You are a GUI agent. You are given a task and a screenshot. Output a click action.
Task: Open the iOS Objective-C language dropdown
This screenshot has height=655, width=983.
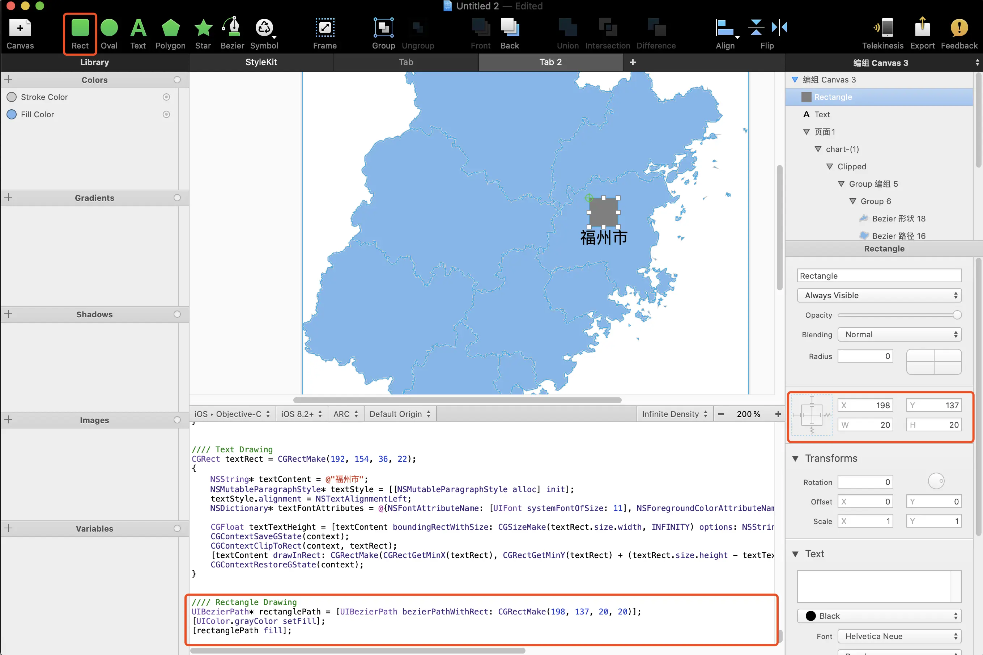pos(232,414)
